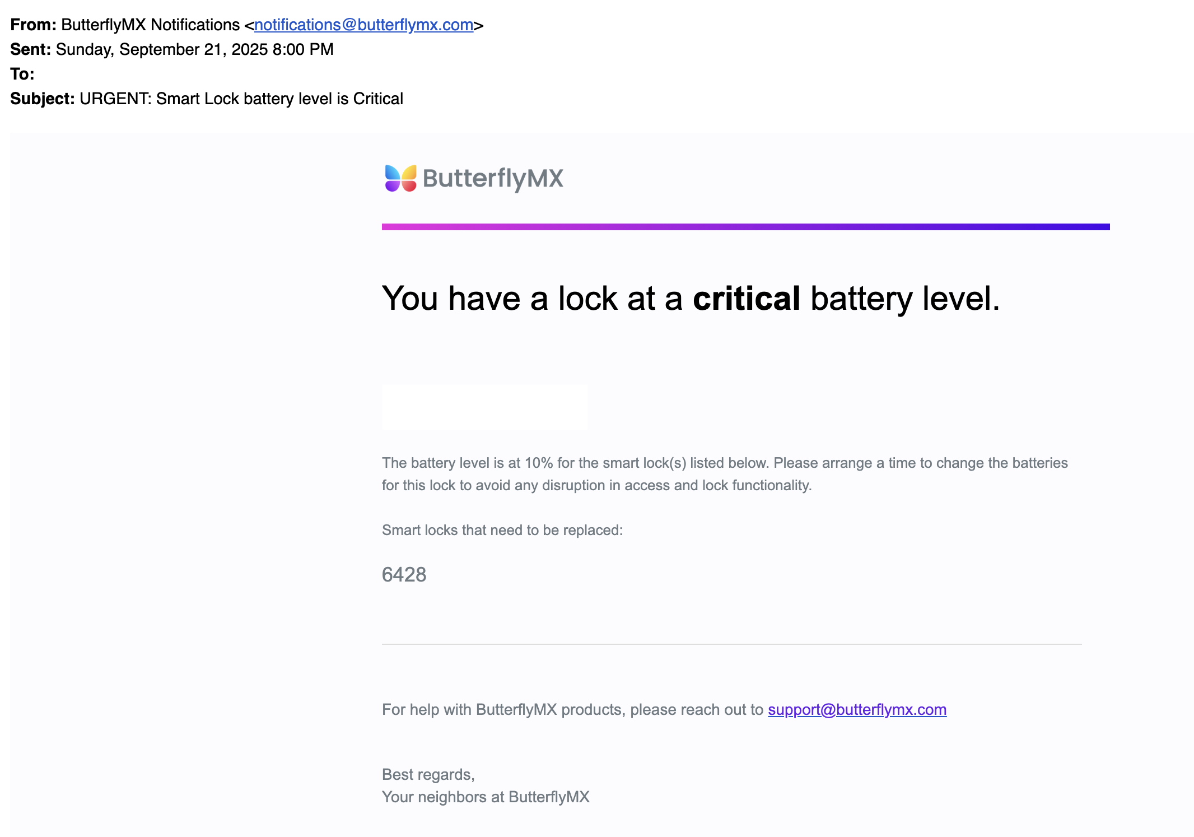The image size is (1194, 837).
Task: Click the "Best regards," closing line
Action: coord(428,774)
